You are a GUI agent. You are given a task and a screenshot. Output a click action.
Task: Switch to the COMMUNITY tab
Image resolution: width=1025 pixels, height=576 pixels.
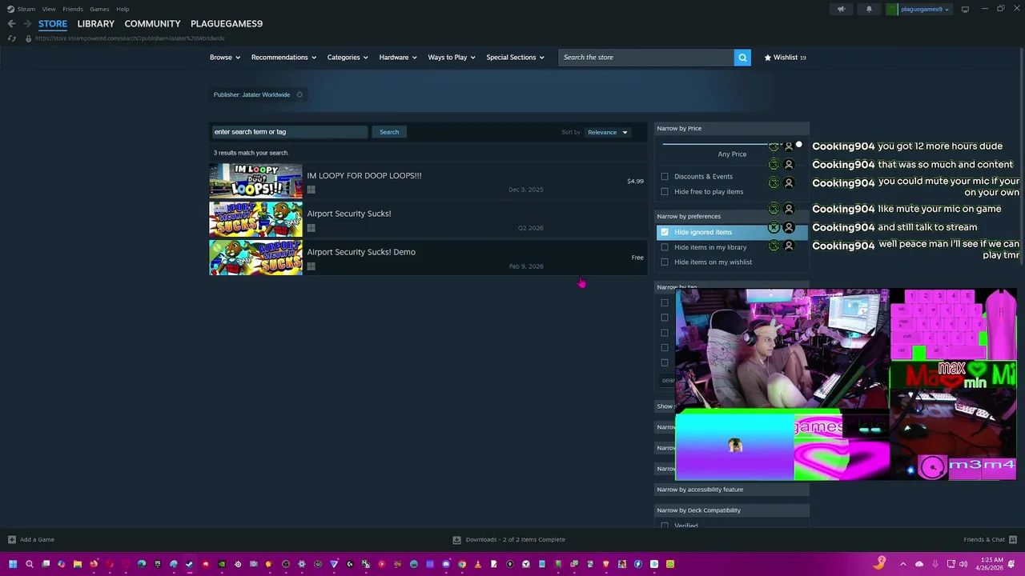tap(152, 24)
